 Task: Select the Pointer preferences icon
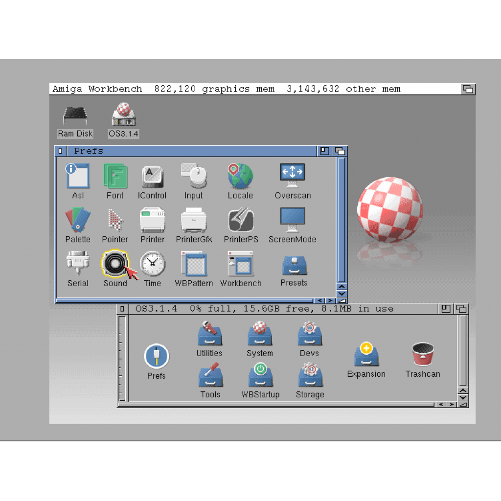(x=115, y=220)
